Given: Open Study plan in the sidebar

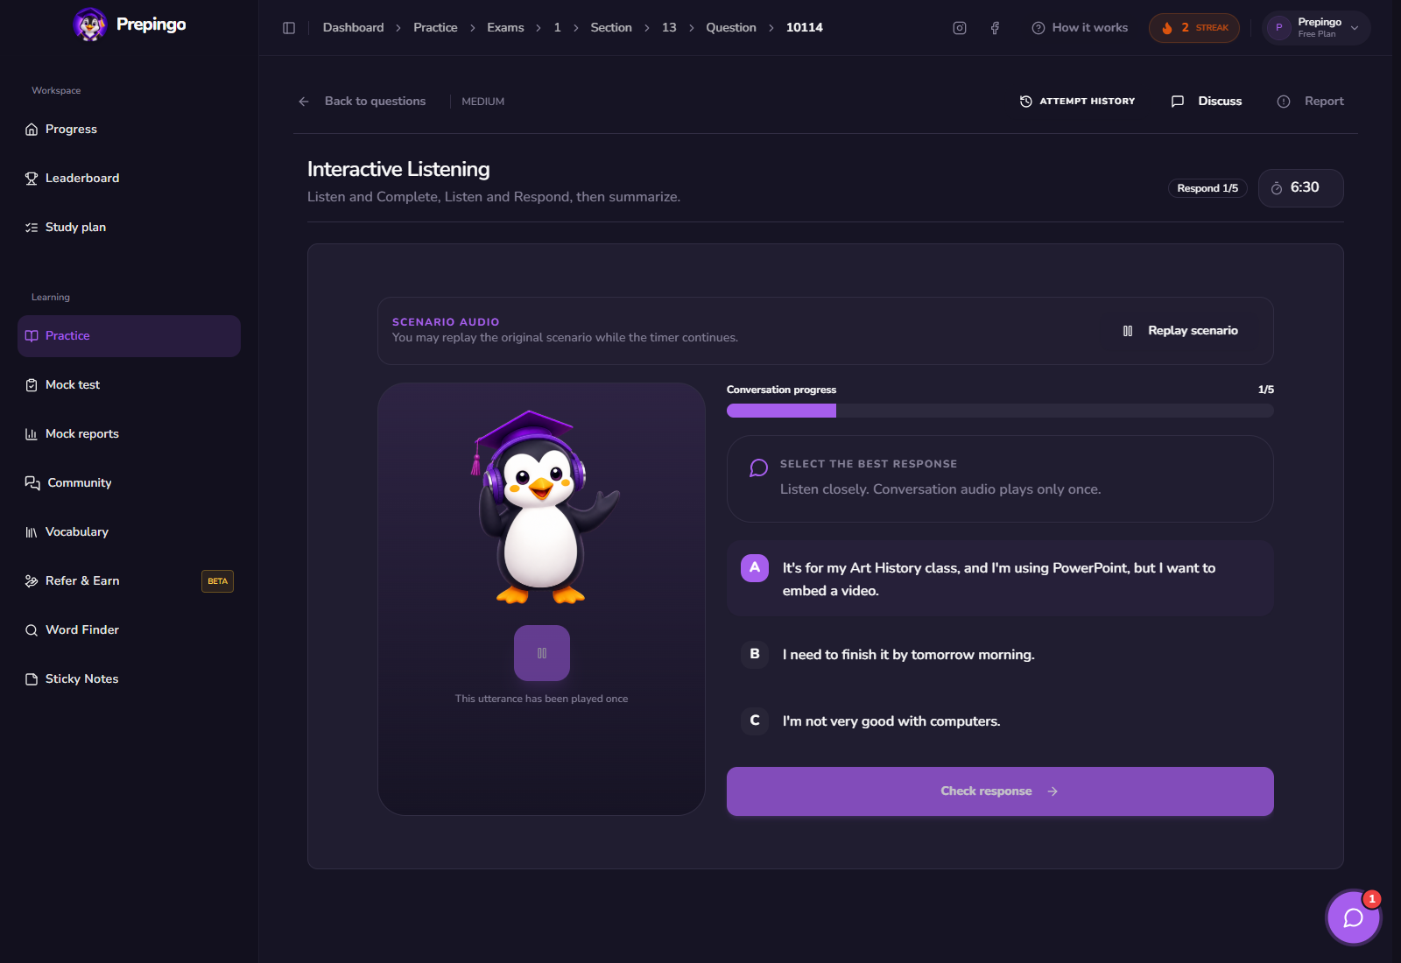Looking at the screenshot, I should pos(129,228).
